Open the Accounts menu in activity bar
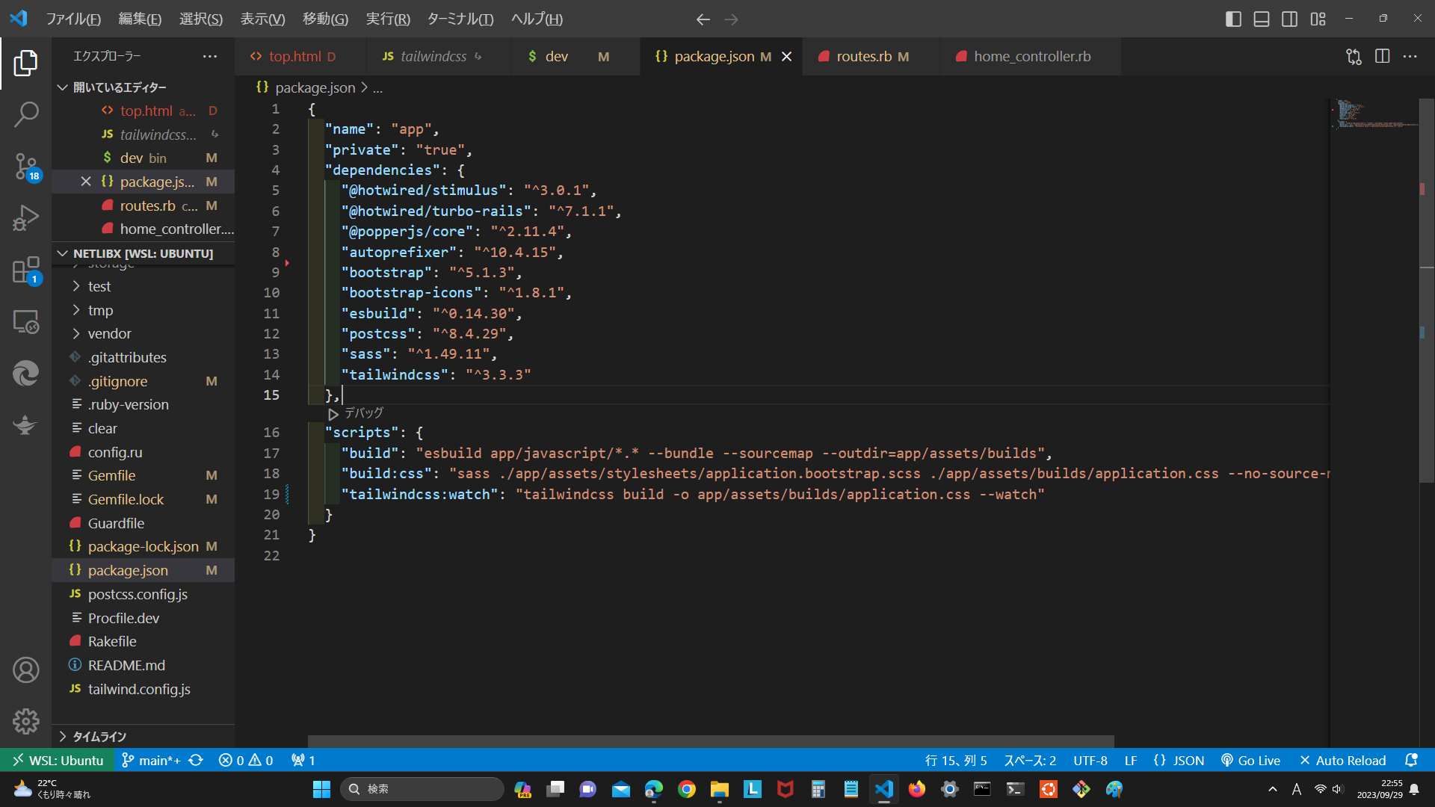This screenshot has height=807, width=1435. coord(25,670)
